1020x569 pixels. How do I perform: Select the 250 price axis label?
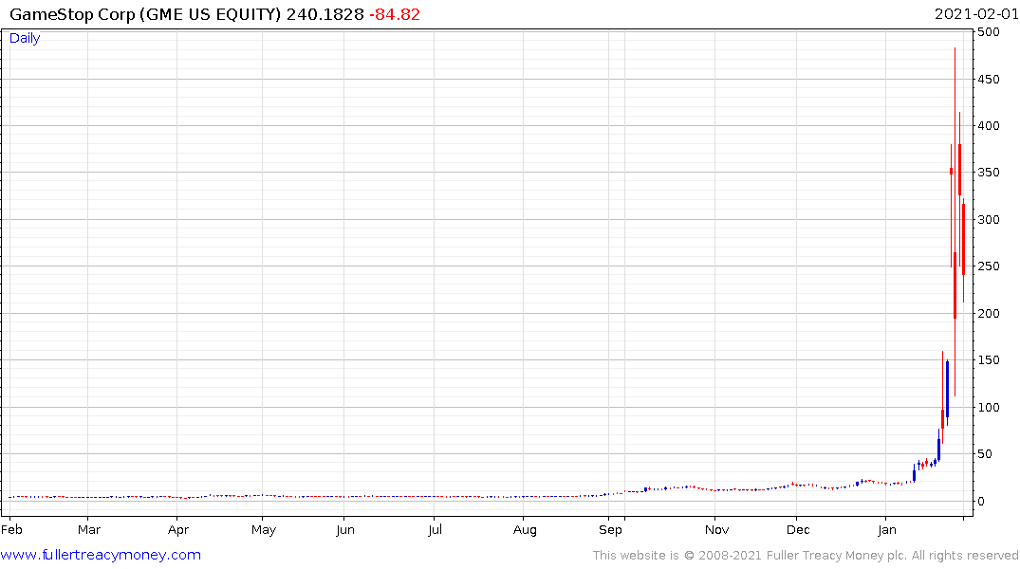[989, 266]
